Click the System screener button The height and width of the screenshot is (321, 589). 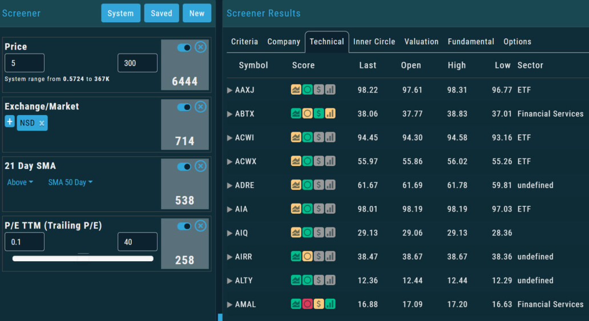point(120,13)
